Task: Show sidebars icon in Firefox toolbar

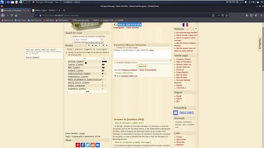Action: click(x=251, y=15)
